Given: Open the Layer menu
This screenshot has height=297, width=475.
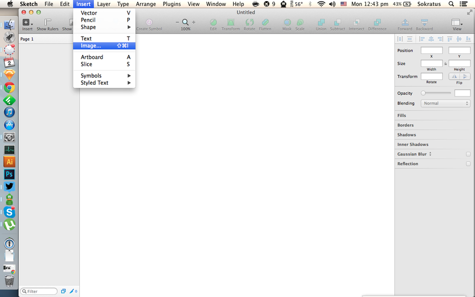Looking at the screenshot, I should click(x=104, y=4).
